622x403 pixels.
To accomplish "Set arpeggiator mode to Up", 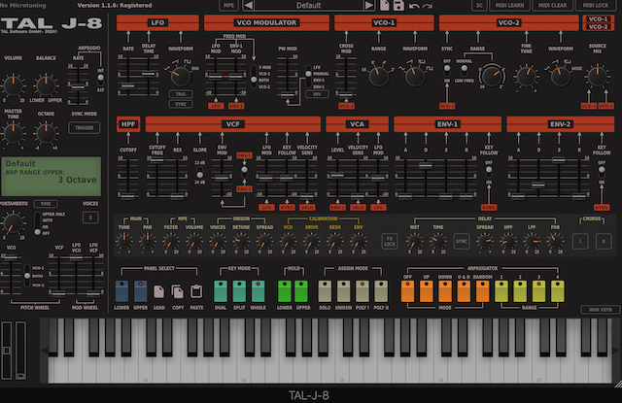I will click(x=427, y=291).
